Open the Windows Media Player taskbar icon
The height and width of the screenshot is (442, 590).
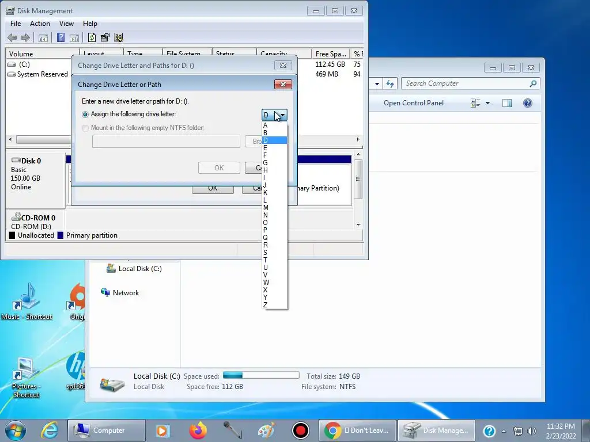(x=163, y=430)
